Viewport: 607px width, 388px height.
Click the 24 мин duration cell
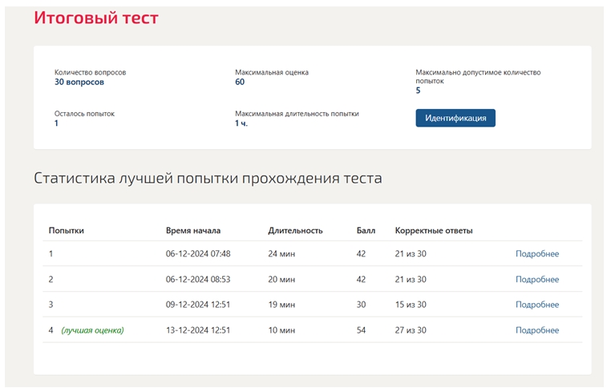pyautogui.click(x=281, y=254)
